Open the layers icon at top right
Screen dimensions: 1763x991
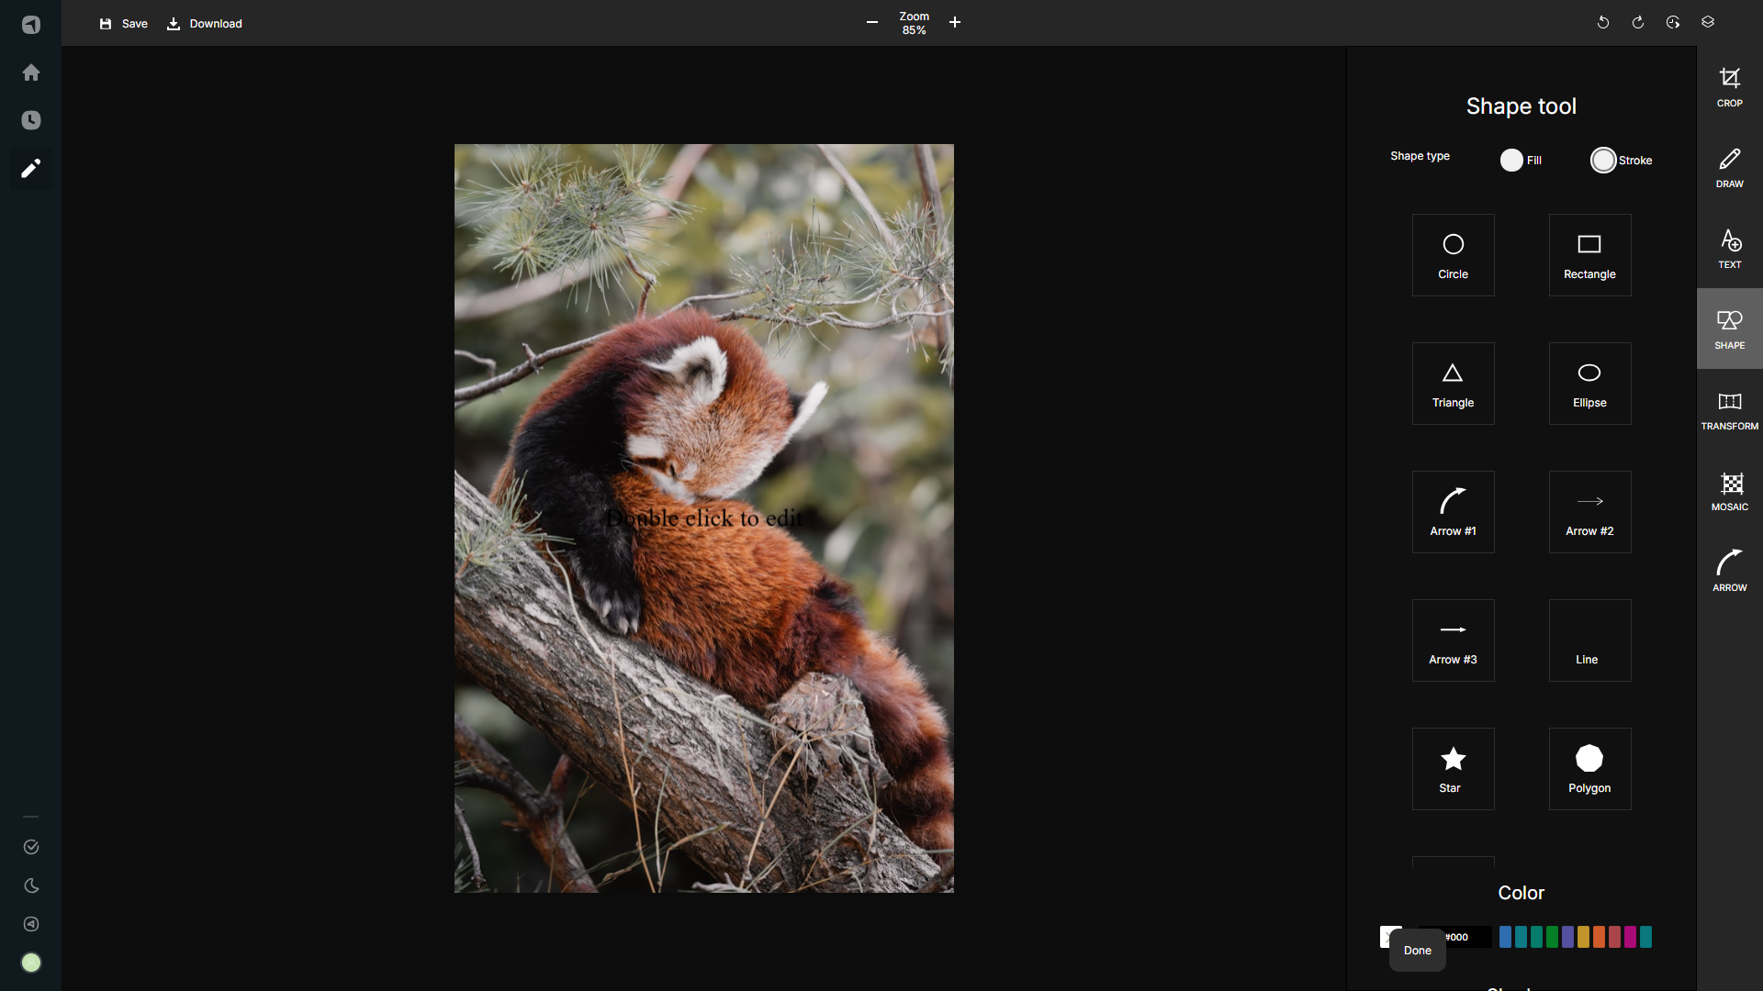tap(1708, 21)
